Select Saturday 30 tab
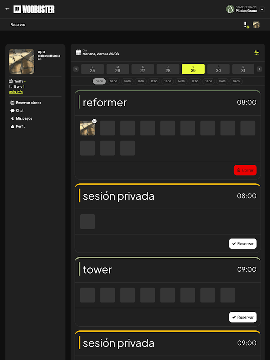Image resolution: width=270 pixels, height=360 pixels. tap(218, 69)
